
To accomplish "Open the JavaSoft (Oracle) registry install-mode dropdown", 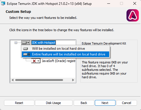I will (36, 61).
